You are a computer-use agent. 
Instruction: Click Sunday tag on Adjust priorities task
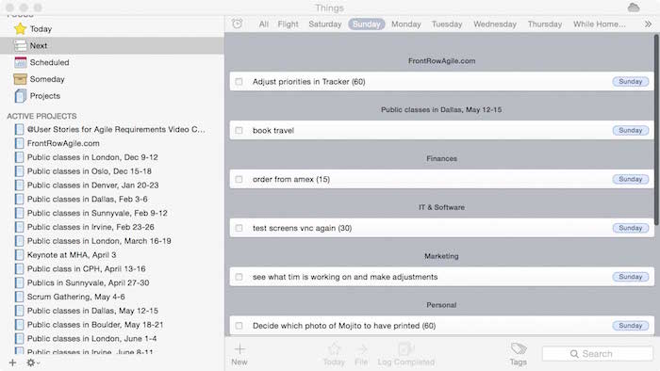631,82
